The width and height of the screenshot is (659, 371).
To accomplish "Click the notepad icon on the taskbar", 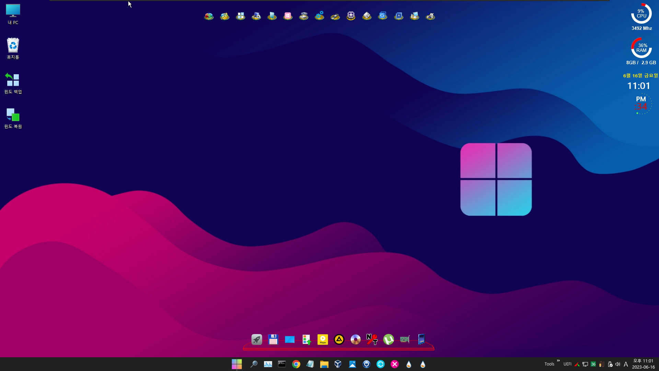I will point(310,364).
